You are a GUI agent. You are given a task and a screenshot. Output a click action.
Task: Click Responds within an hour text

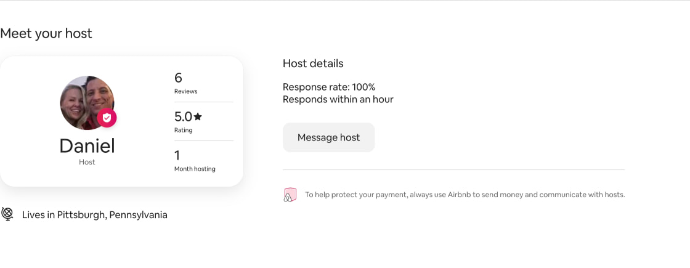point(338,99)
